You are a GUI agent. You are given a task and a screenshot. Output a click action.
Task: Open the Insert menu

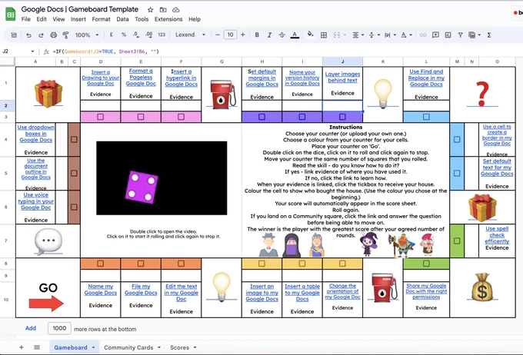[78, 19]
